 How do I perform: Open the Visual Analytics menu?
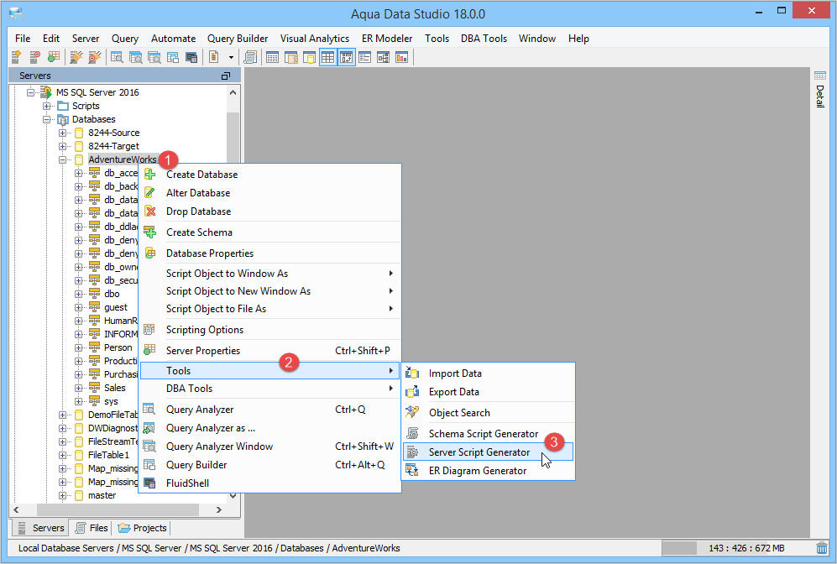(315, 39)
